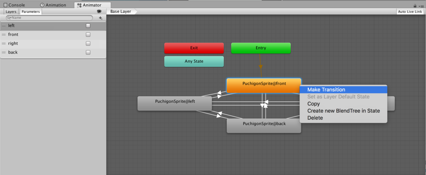The image size is (426, 175).
Task: Open the search filter magnifier dropdown
Action: [x=9, y=17]
